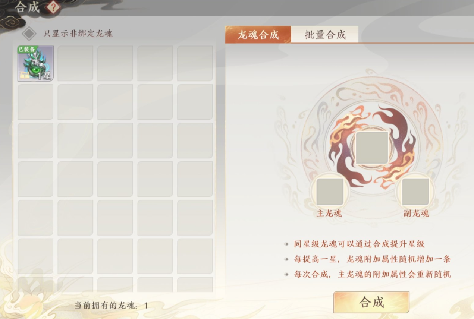Image resolution: width=474 pixels, height=319 pixels.
Task: Click the 只显示非绑定龙魂 label text
Action: (78, 34)
